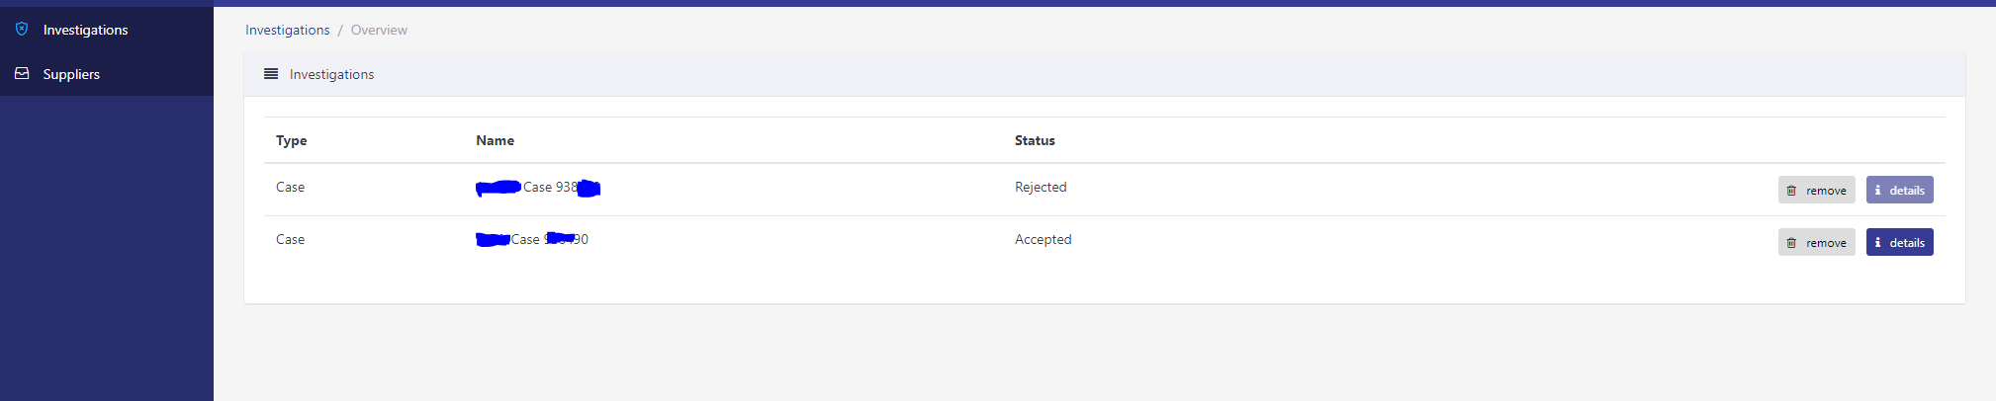The image size is (1996, 401).
Task: Click the info icon in the Rejected case row
Action: (x=1877, y=190)
